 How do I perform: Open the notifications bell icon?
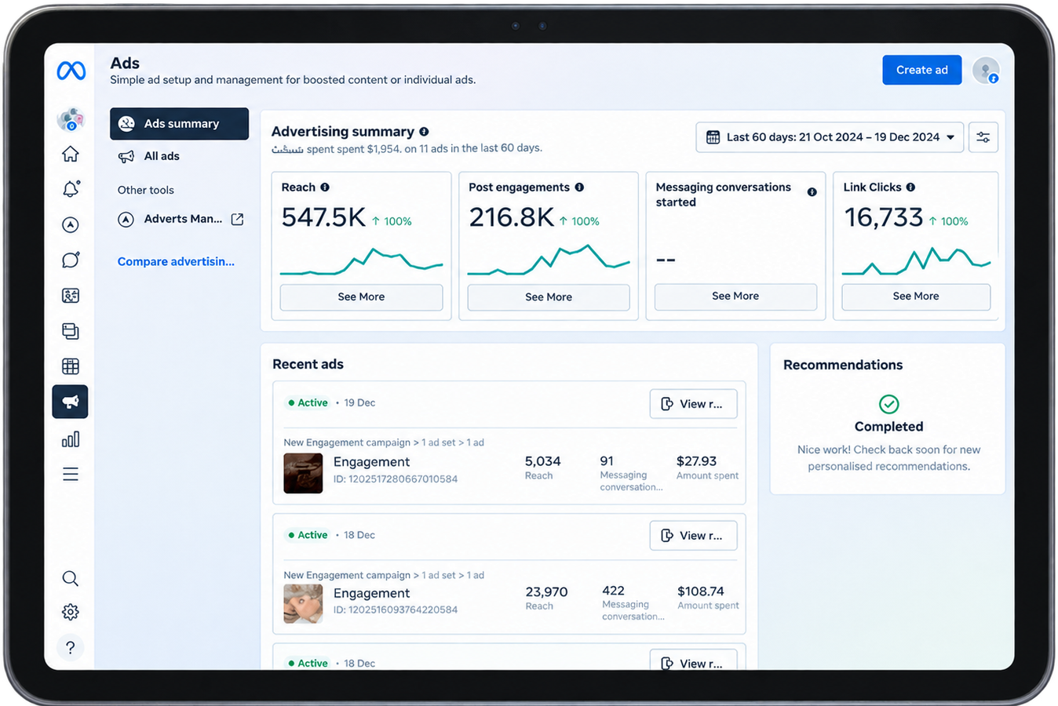pos(71,189)
